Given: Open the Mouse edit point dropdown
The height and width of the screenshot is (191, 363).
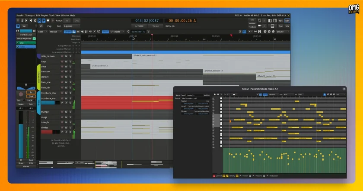Looking at the screenshot, I should 55,32.
